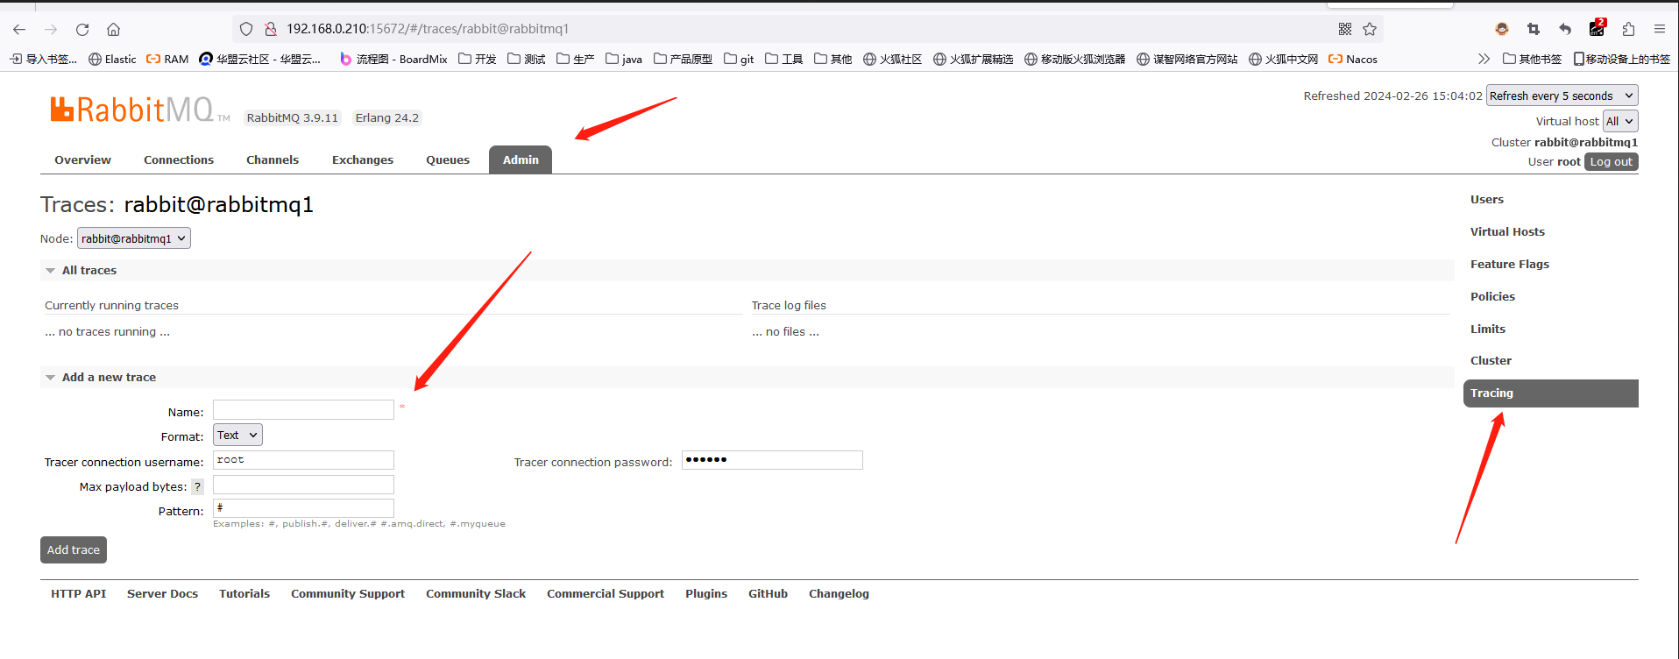Open the Refresh every 5 seconds dropdown

click(x=1562, y=96)
